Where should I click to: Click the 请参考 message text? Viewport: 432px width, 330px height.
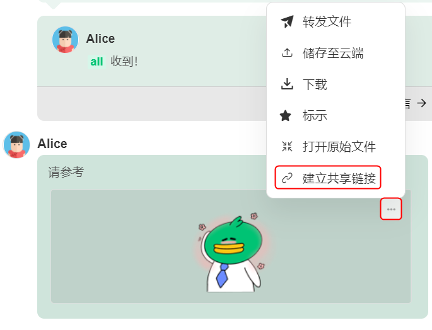[66, 173]
